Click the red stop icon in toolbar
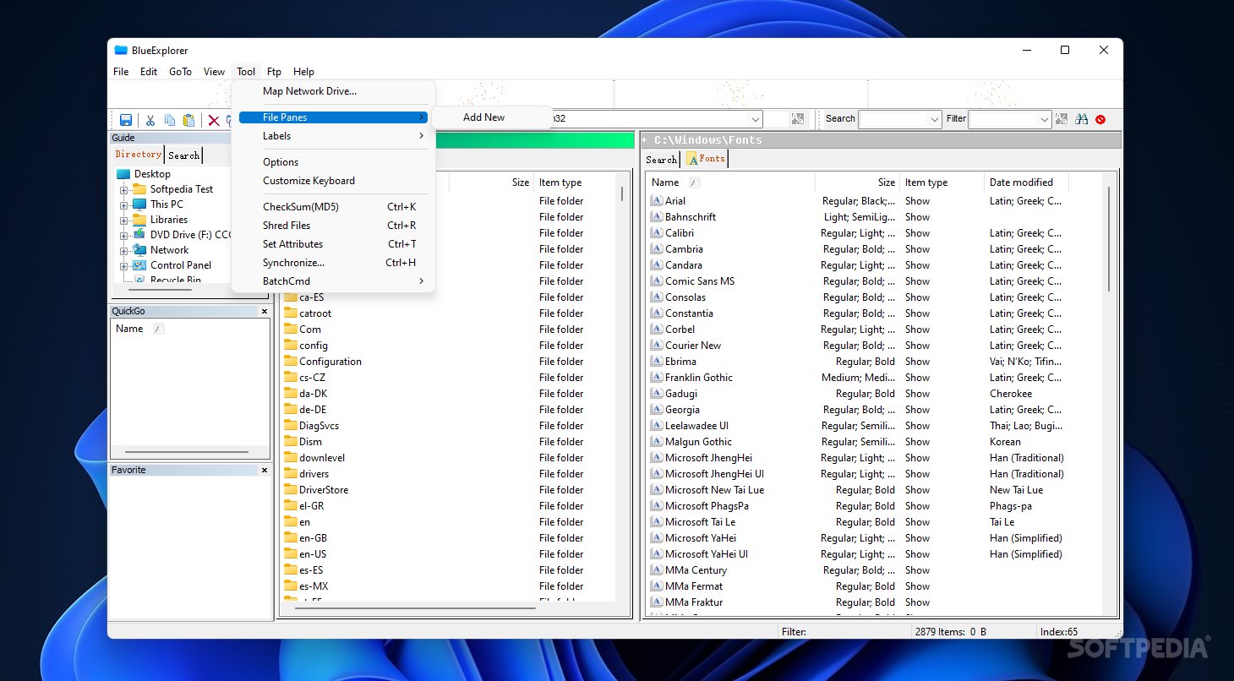Screen dimensions: 1234x681 point(1100,119)
